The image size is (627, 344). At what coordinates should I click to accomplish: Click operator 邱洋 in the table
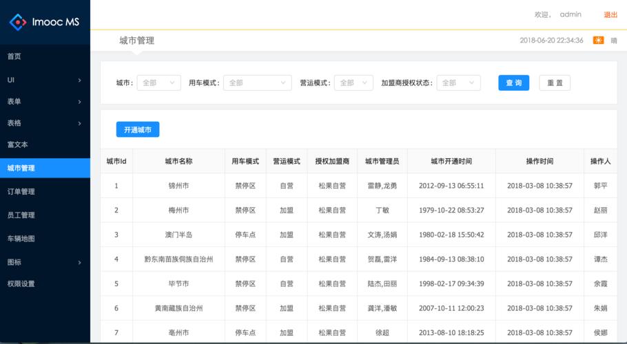tap(601, 235)
